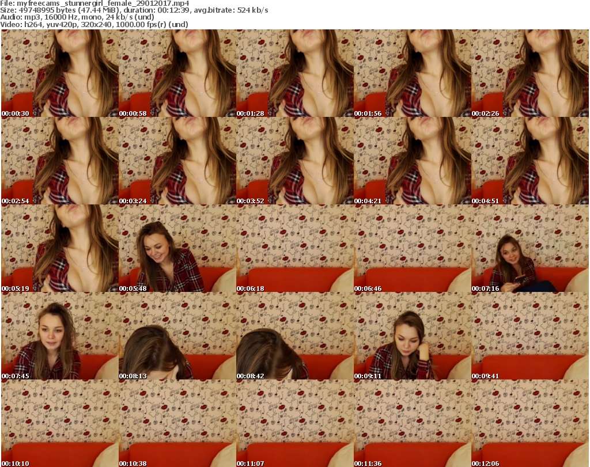Open the thumbnail stamped 00:00:30
The image size is (590, 467).
click(x=60, y=73)
